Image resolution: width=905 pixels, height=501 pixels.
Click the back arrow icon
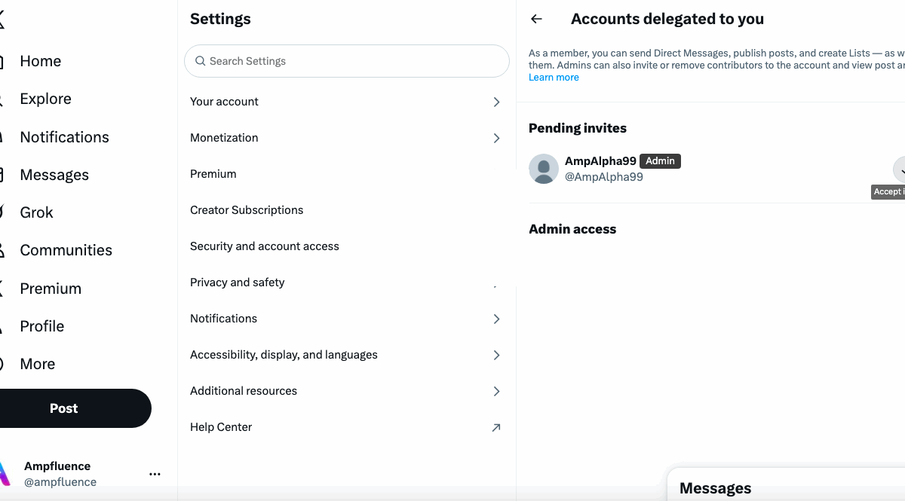537,20
